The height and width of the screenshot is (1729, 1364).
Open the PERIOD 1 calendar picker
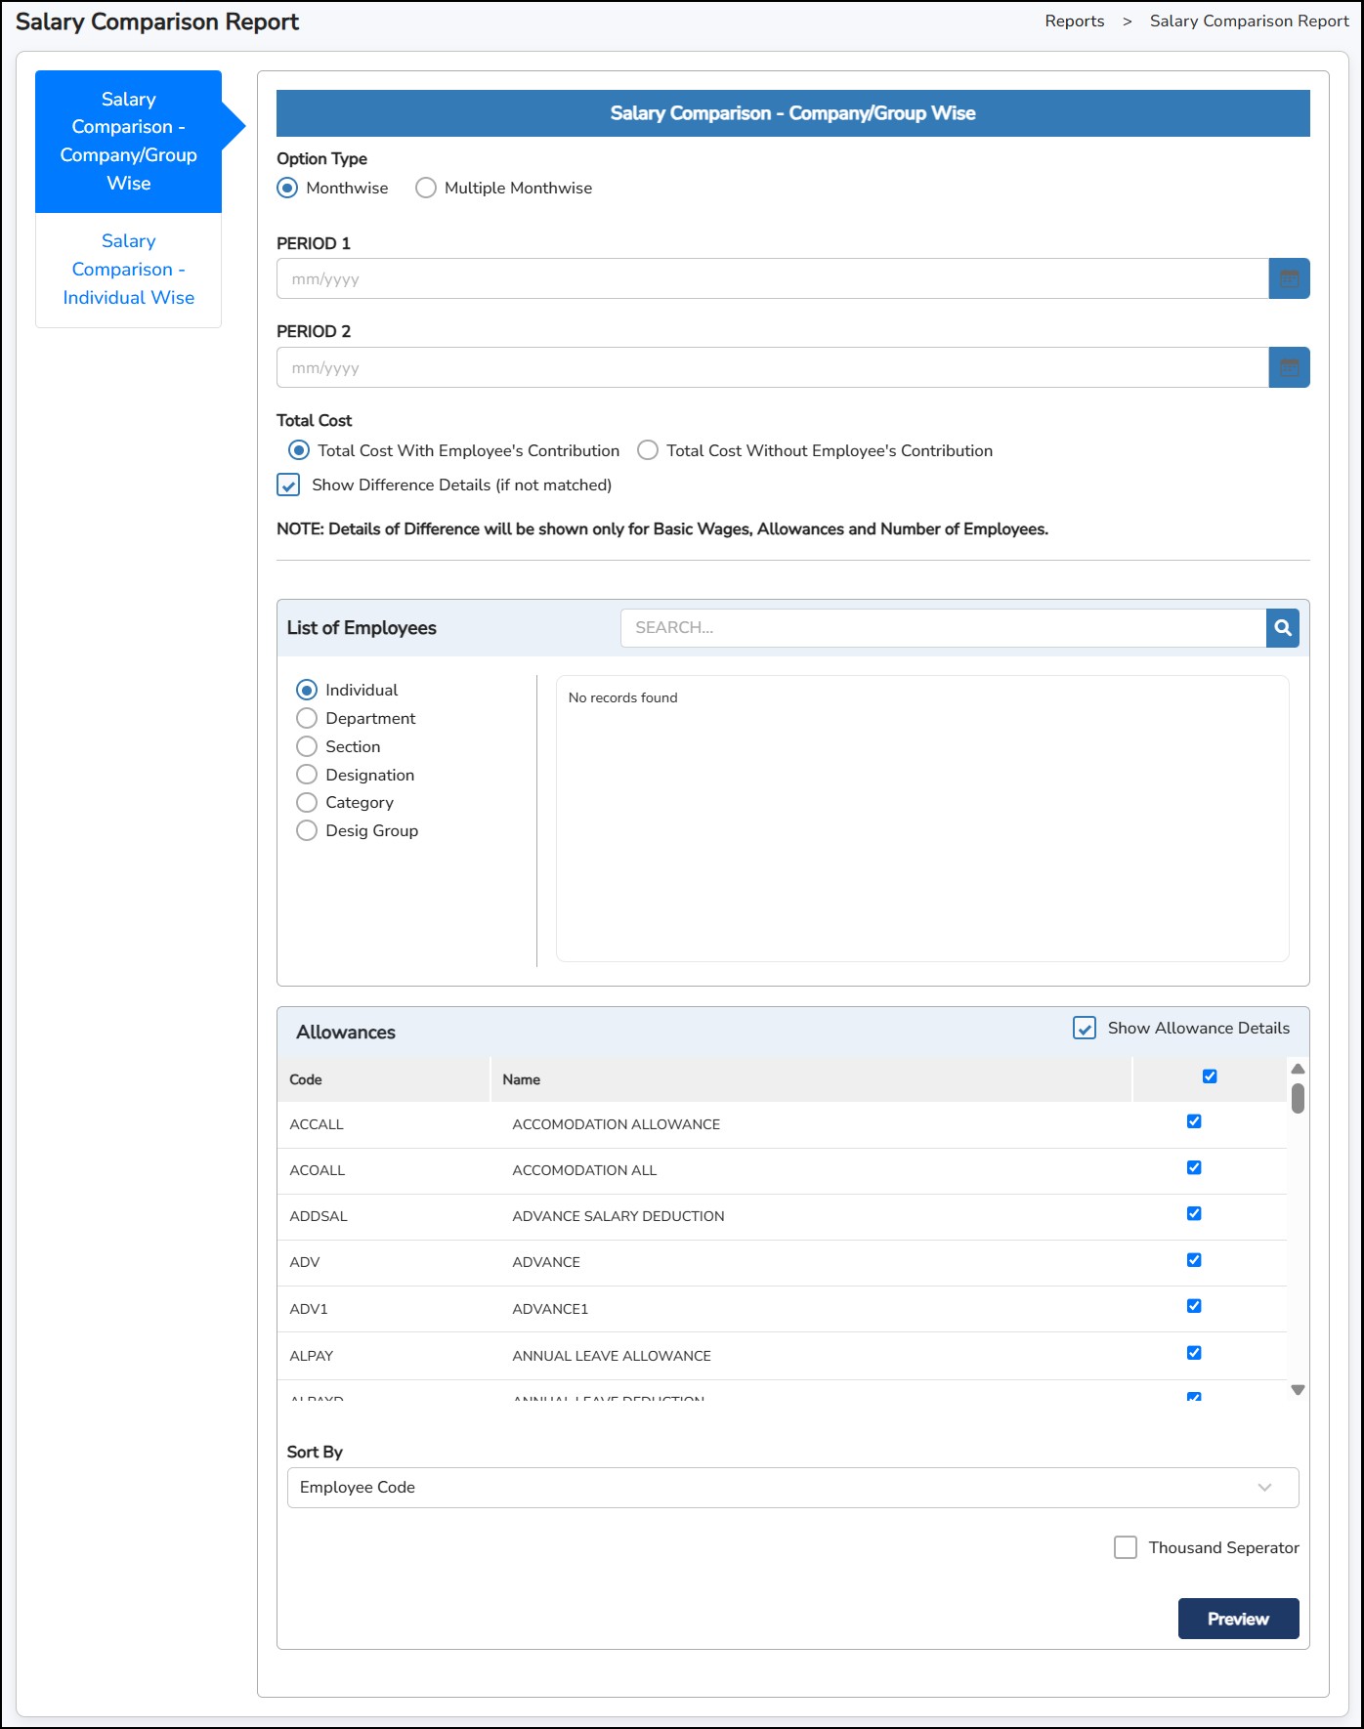tap(1289, 279)
